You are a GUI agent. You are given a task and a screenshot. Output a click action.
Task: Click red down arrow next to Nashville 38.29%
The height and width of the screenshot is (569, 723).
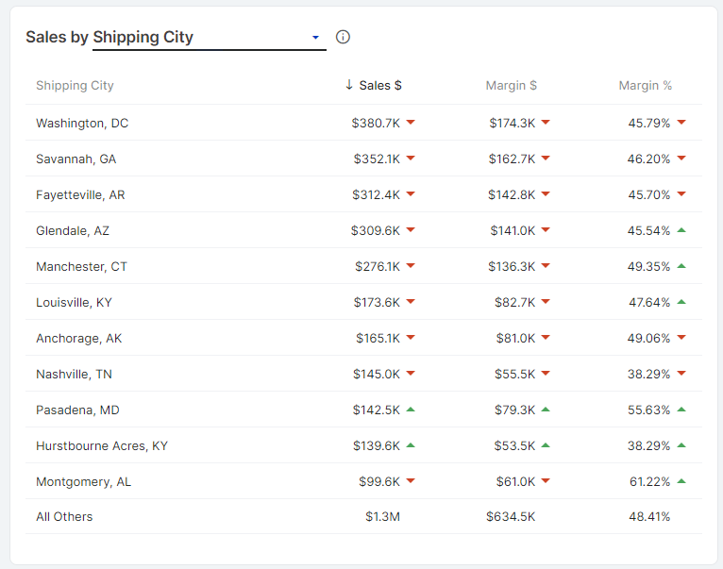click(x=681, y=374)
